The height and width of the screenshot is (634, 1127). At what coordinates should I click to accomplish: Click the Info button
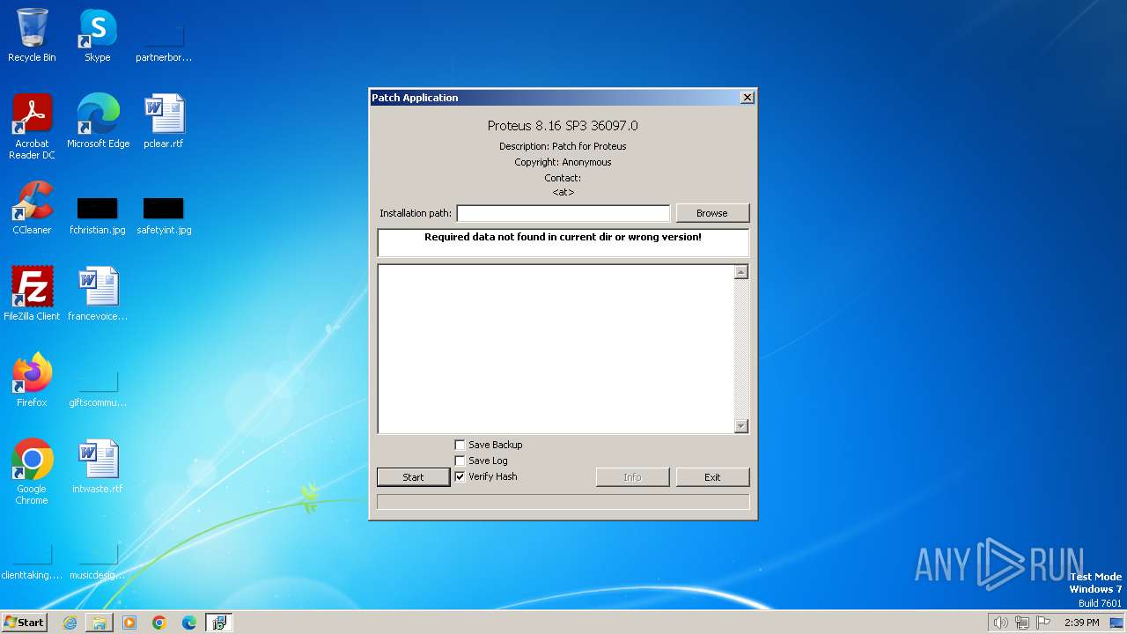coord(632,477)
